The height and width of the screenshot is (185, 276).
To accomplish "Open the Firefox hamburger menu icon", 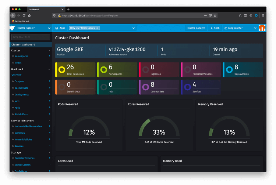I will click(x=263, y=15).
